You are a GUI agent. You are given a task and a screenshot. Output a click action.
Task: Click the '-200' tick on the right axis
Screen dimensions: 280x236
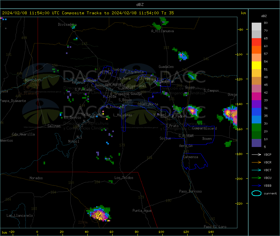pyautogui.click(x=239, y=179)
